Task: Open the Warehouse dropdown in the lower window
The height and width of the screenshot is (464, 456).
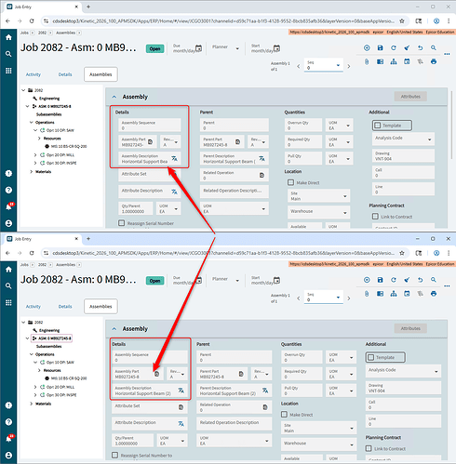Action: [x=319, y=444]
